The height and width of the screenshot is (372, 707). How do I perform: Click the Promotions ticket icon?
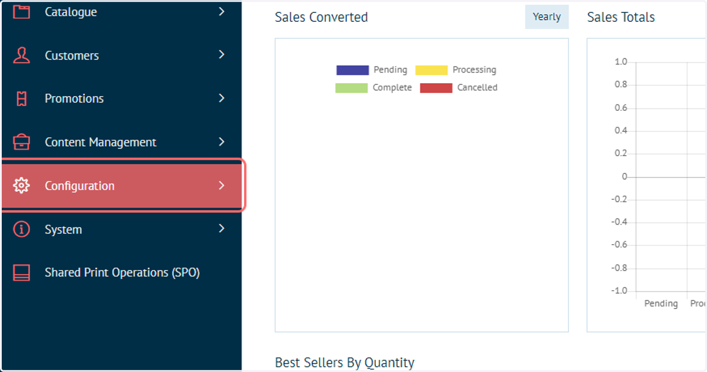click(22, 98)
